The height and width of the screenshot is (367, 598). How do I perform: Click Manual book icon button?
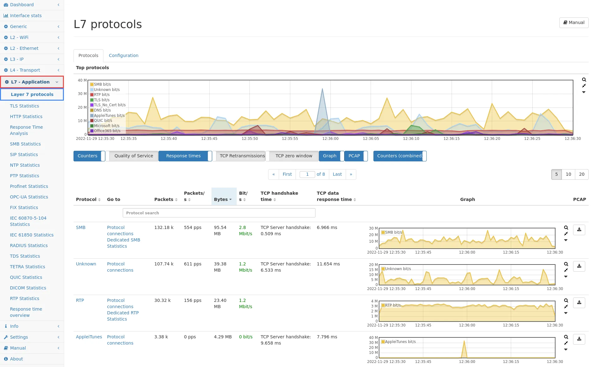point(574,23)
